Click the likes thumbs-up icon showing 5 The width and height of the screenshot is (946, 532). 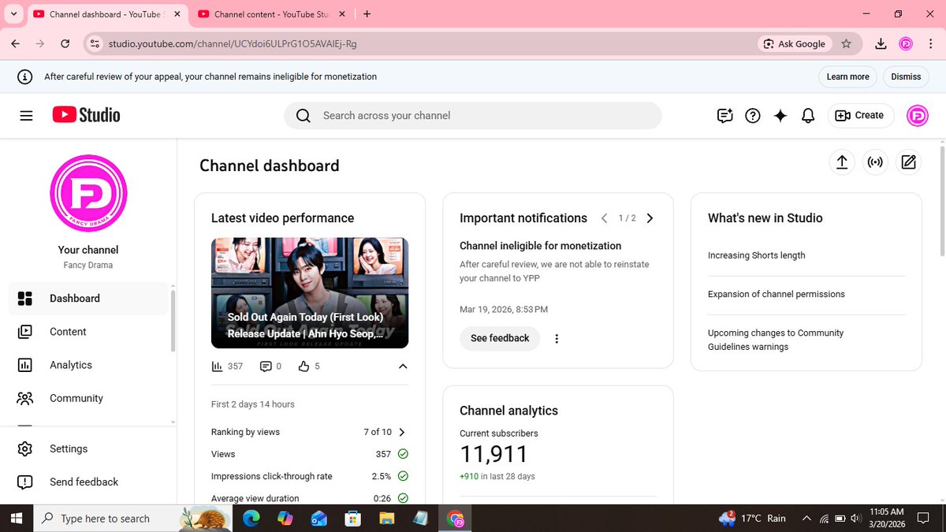click(x=304, y=366)
